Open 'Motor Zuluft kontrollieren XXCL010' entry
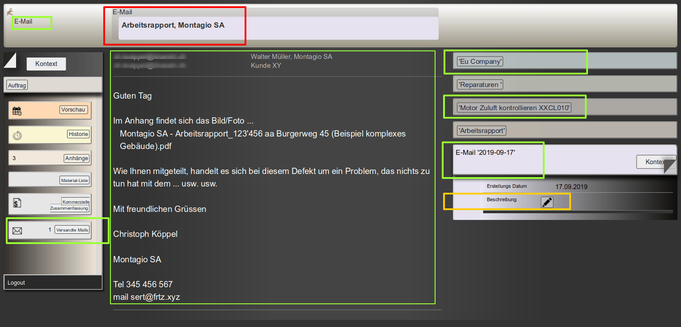The width and height of the screenshot is (681, 327). pyautogui.click(x=514, y=108)
